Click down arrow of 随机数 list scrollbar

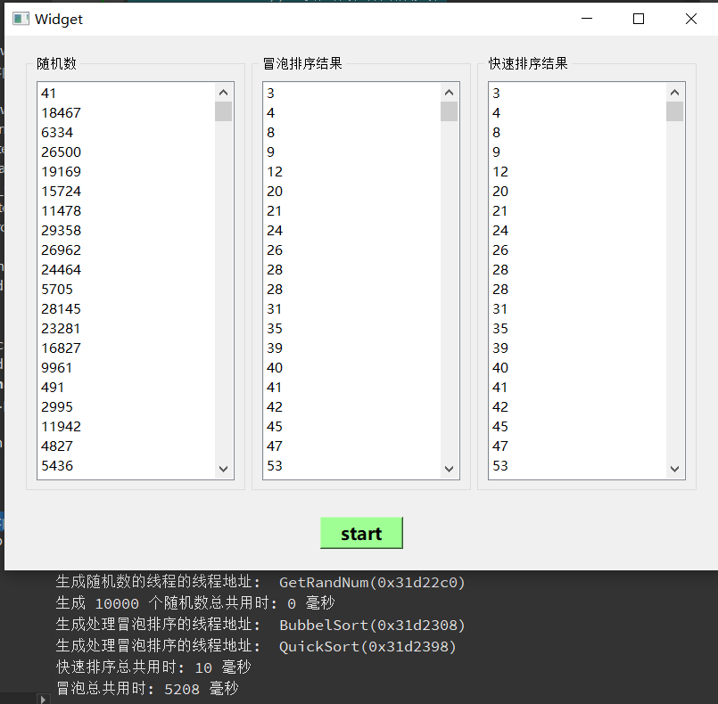[x=224, y=469]
